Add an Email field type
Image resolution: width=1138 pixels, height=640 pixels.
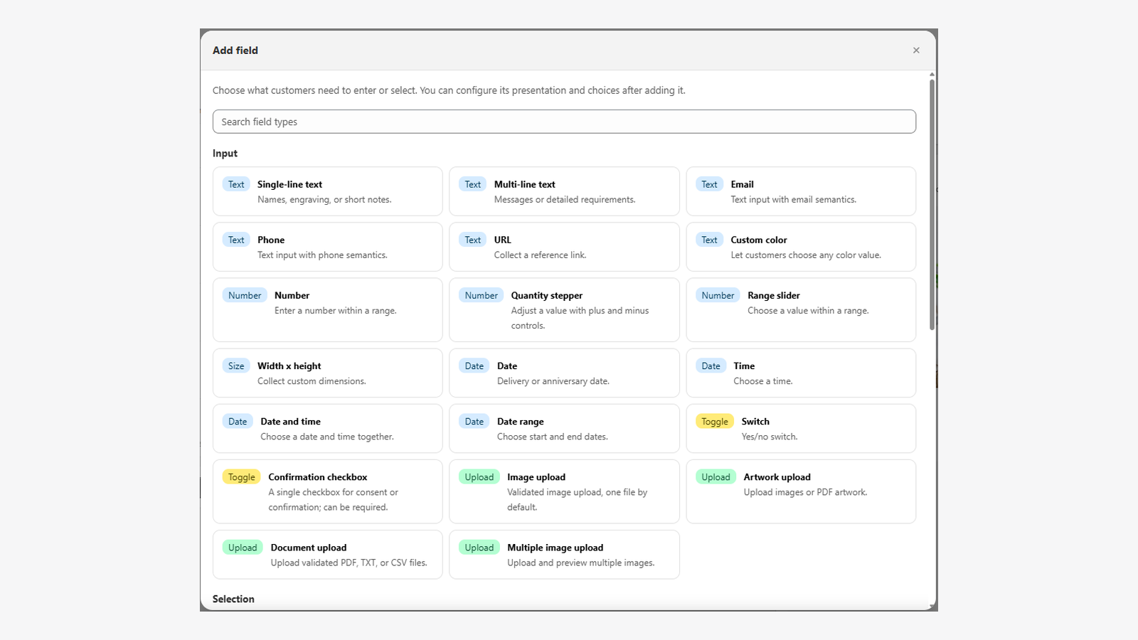801,191
